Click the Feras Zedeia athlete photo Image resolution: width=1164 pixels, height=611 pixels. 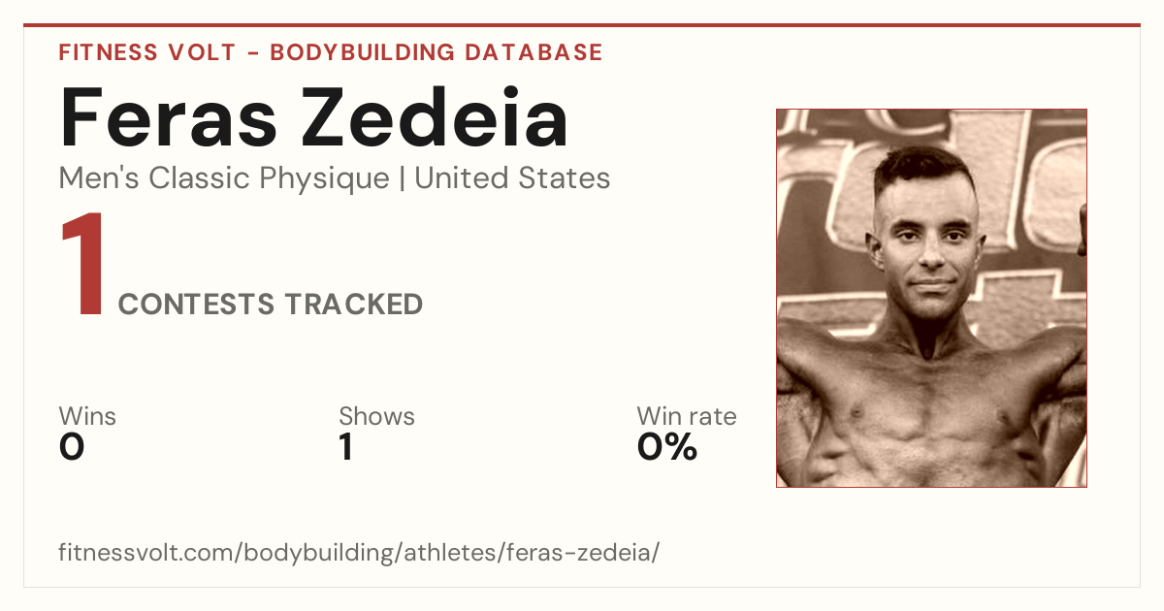931,298
